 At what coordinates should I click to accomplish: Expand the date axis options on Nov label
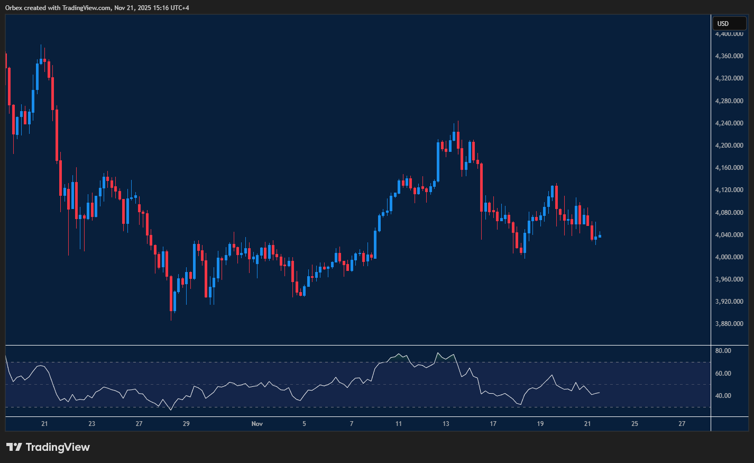[x=257, y=424]
